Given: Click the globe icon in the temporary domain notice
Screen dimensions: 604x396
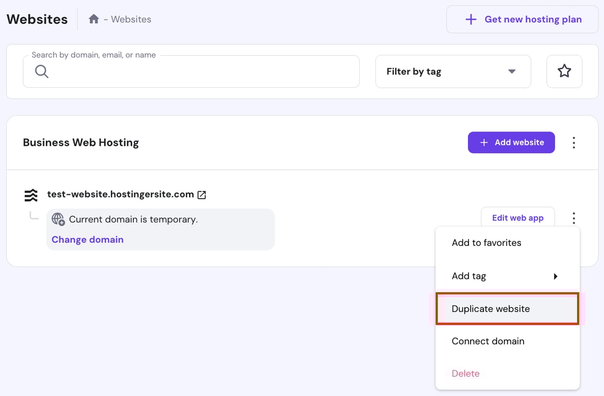Looking at the screenshot, I should tap(57, 219).
